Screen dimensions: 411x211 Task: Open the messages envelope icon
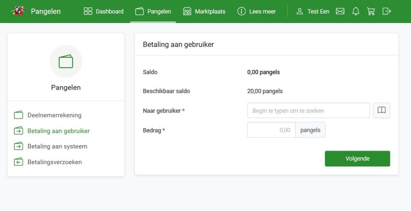coord(340,11)
